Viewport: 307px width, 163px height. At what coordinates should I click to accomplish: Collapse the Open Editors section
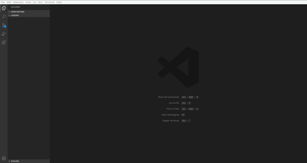click(29, 12)
